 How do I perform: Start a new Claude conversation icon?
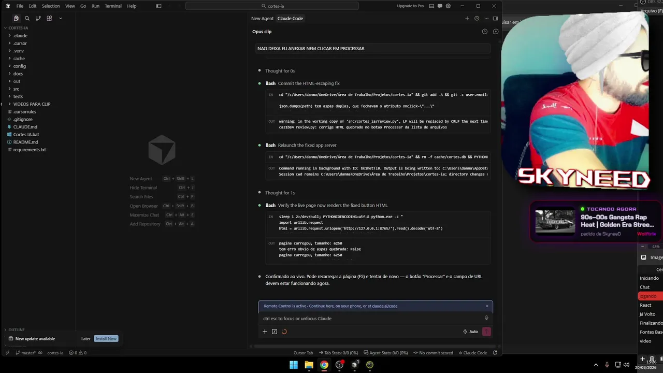coord(496,32)
